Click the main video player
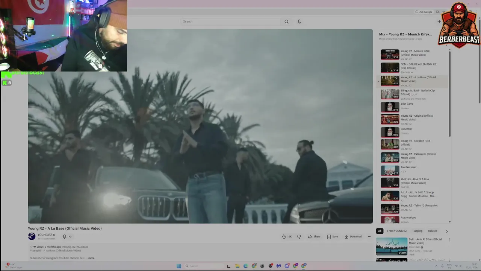 200,126
